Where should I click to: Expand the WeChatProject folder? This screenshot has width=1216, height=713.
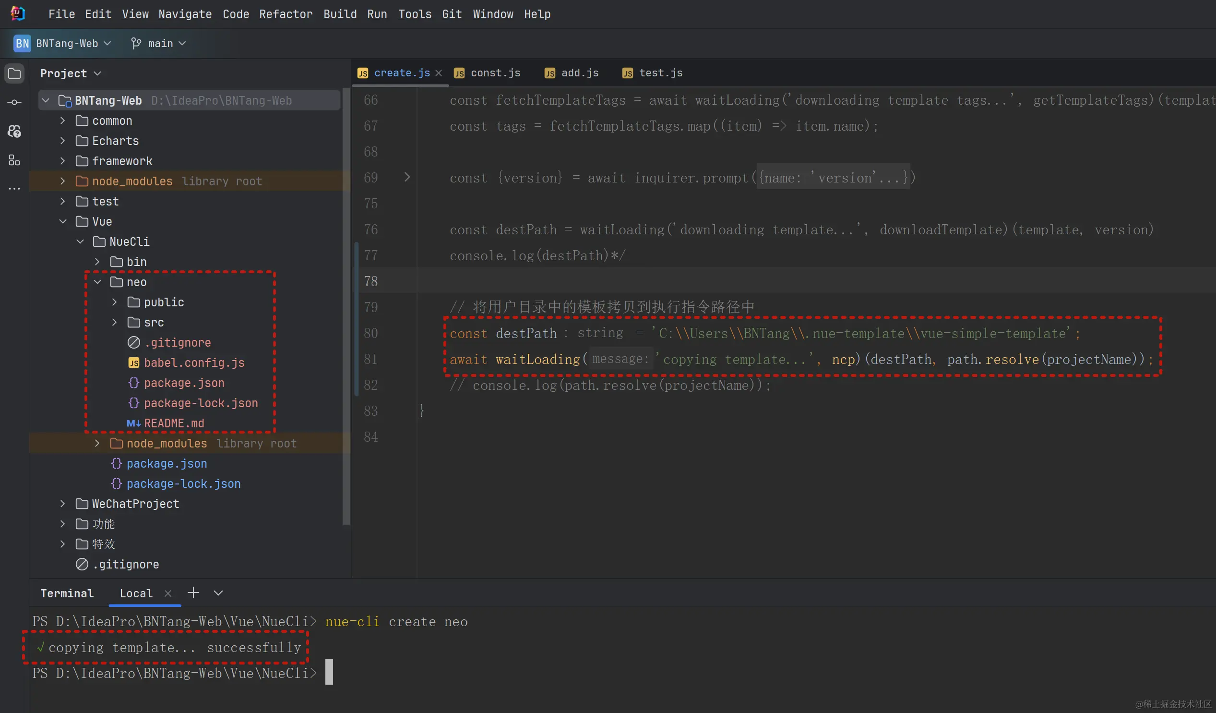(x=63, y=504)
